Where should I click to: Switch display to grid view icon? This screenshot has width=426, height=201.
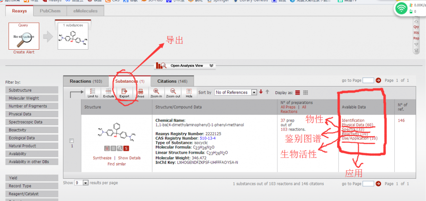pyautogui.click(x=305, y=92)
